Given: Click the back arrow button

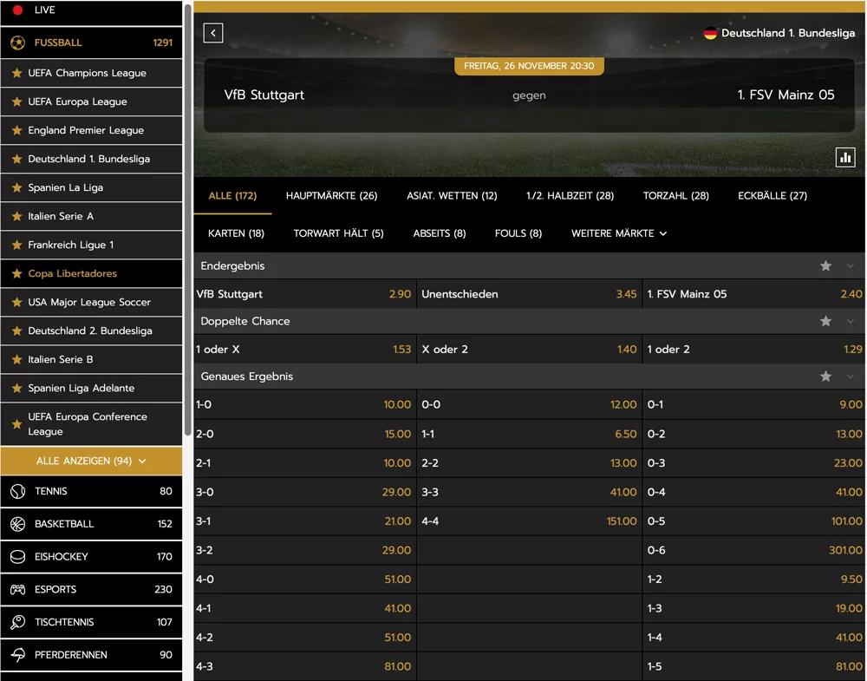Looking at the screenshot, I should tap(213, 33).
